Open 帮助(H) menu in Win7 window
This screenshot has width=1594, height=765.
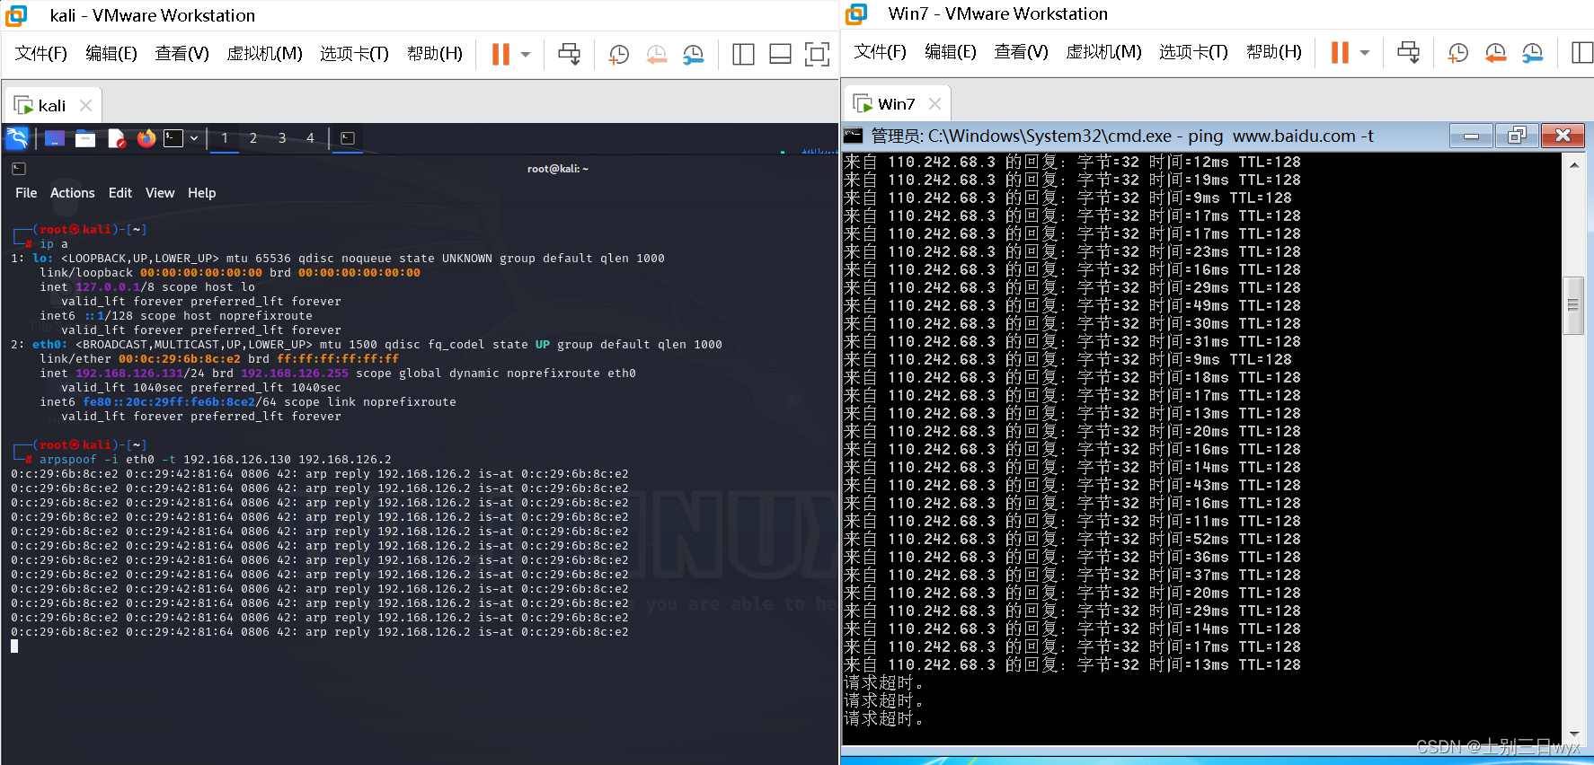(1274, 52)
